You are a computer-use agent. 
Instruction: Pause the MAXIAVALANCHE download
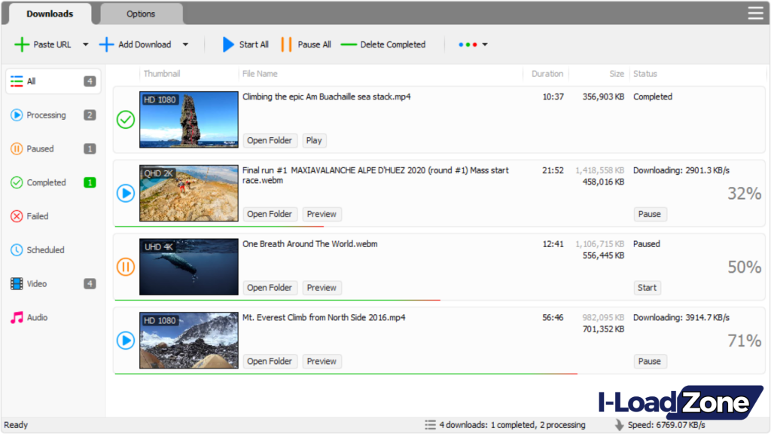click(x=649, y=214)
